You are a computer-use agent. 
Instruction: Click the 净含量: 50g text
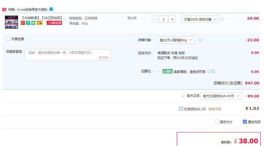pyautogui.click(x=78, y=23)
